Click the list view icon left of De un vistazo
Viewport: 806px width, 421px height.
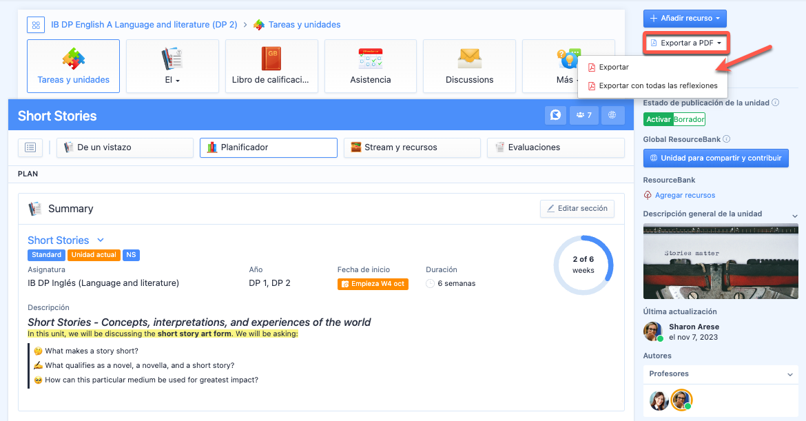pos(30,147)
